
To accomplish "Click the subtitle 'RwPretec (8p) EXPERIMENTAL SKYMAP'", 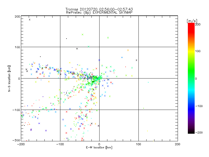I will pyautogui.click(x=99, y=13).
